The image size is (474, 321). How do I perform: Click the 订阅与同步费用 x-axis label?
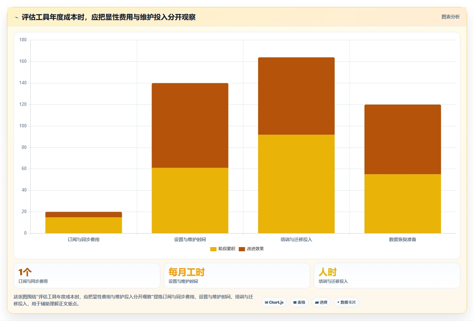click(83, 239)
